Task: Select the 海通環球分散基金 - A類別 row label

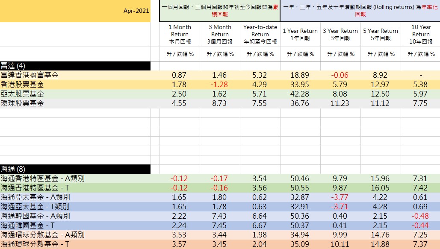Action: tap(75, 235)
